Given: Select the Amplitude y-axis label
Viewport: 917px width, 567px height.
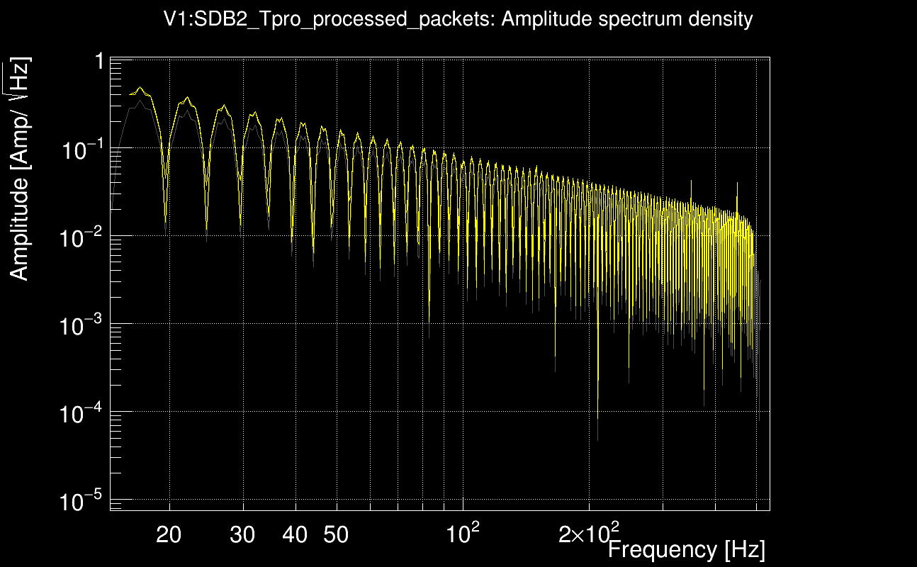Looking at the screenshot, I should pyautogui.click(x=20, y=169).
